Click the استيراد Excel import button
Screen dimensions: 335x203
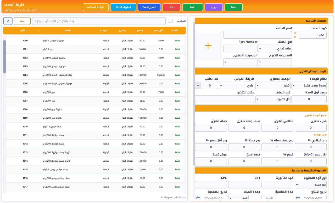click(123, 7)
